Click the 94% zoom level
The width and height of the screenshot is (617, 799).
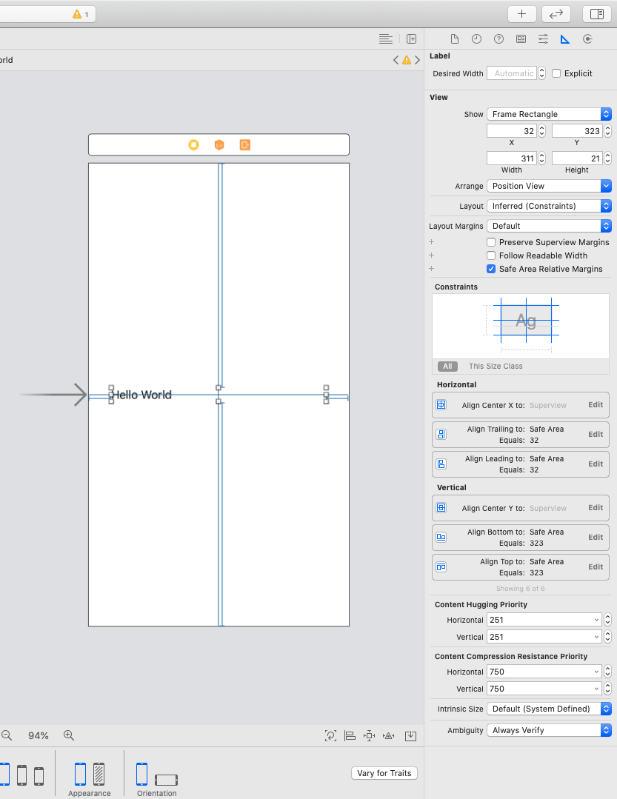39,735
